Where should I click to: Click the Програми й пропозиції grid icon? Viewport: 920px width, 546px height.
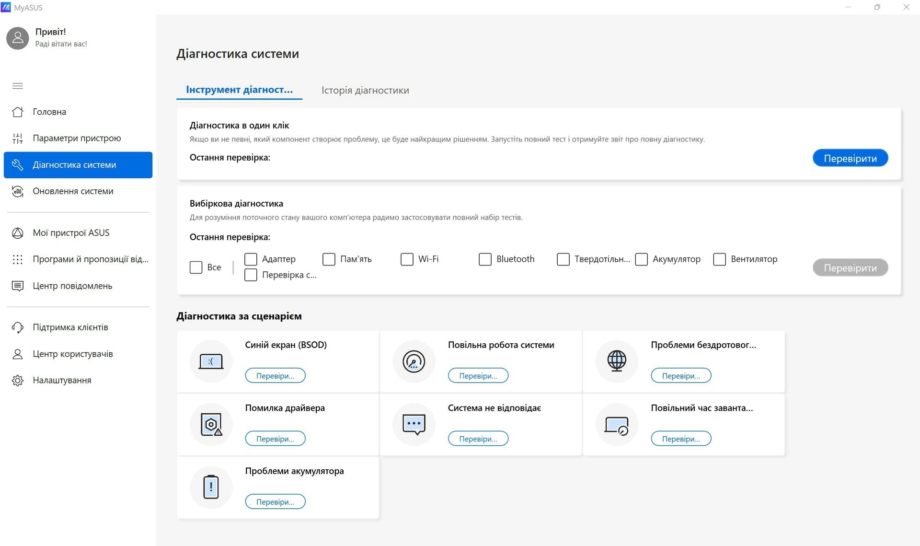click(18, 259)
